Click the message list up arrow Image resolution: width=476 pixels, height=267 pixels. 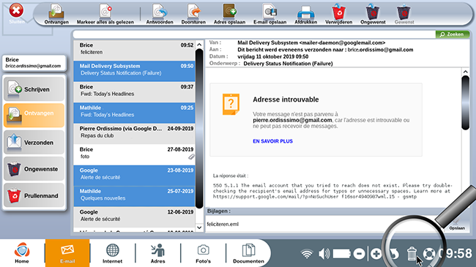[x=199, y=45]
